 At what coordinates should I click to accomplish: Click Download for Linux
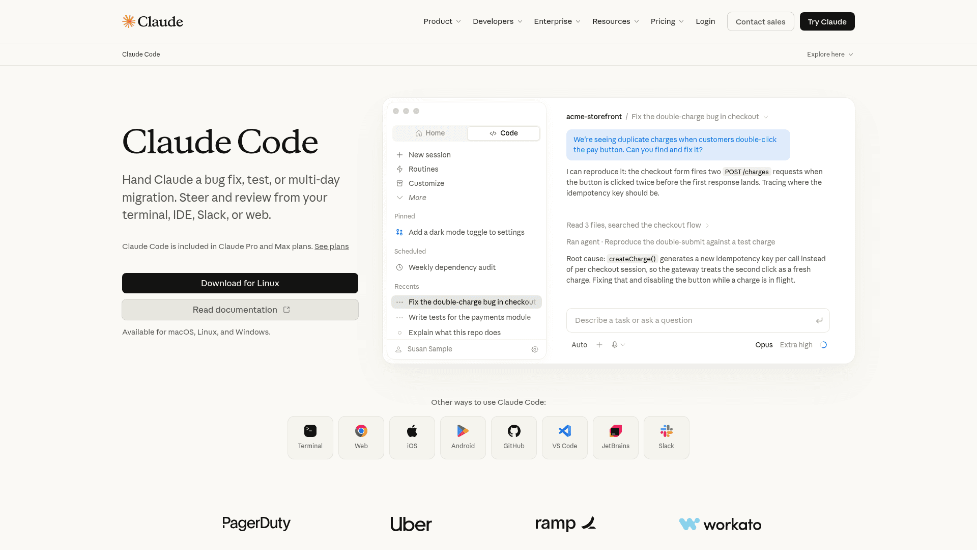[x=240, y=283]
